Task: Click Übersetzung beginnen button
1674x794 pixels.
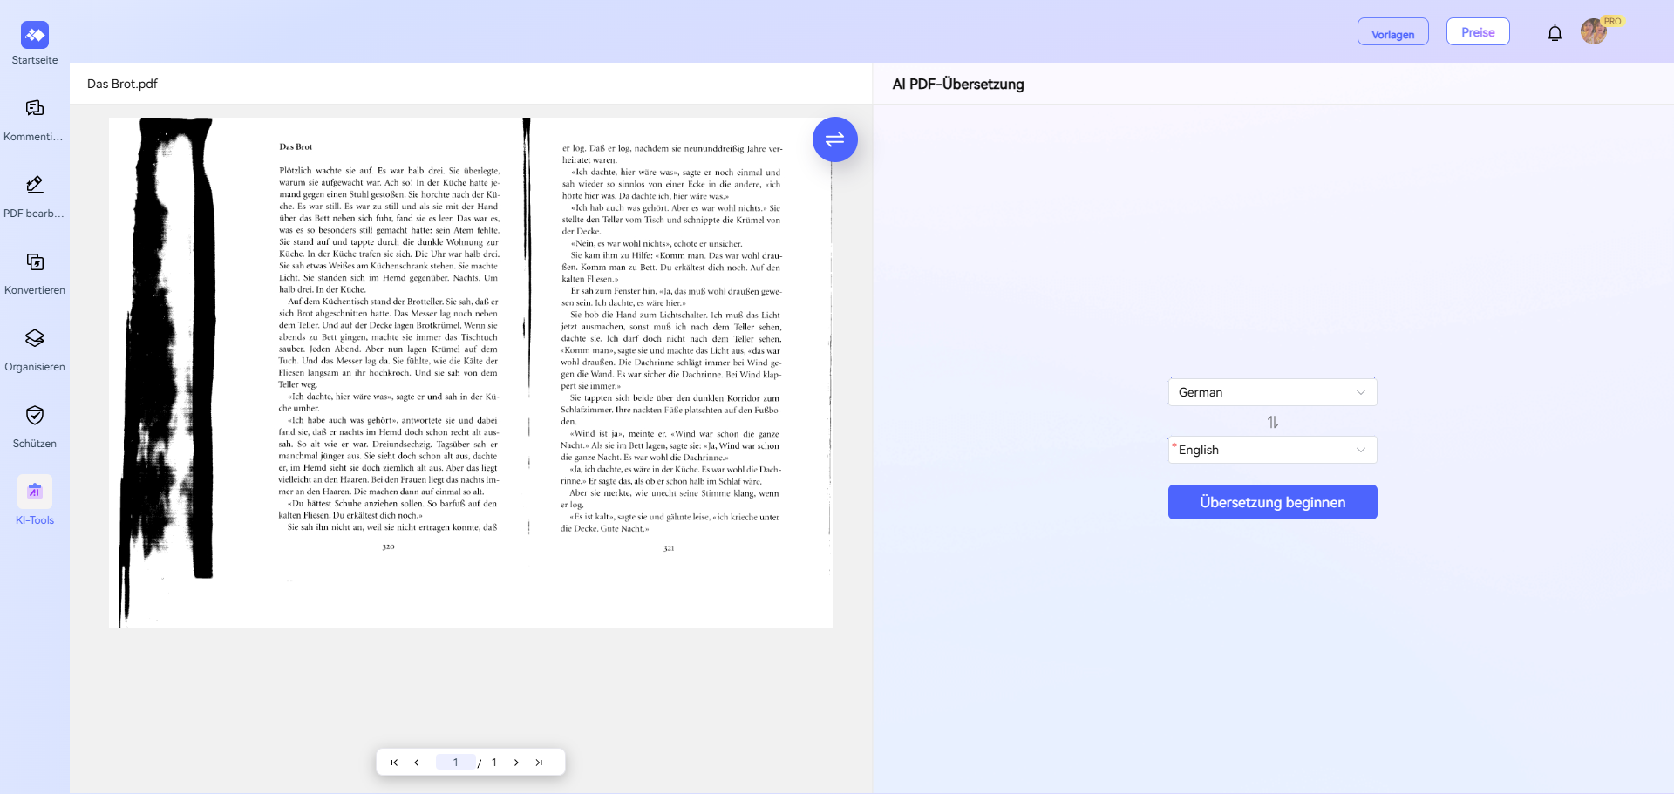Action: [x=1273, y=502]
